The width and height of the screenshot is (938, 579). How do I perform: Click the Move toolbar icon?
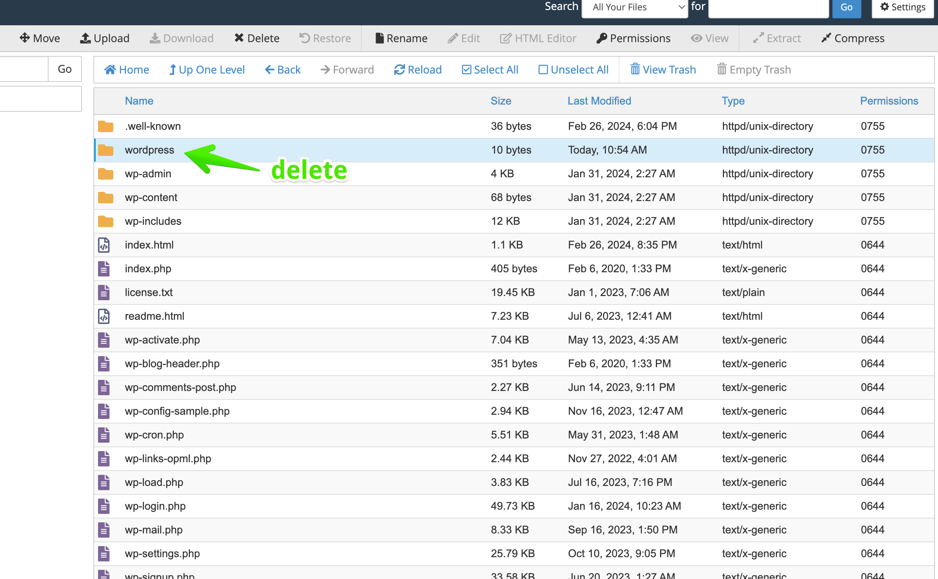[x=25, y=38]
